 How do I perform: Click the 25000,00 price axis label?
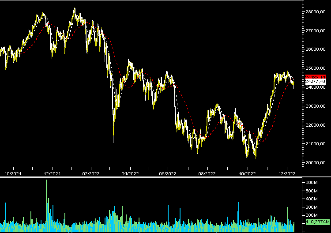[x=316, y=68]
